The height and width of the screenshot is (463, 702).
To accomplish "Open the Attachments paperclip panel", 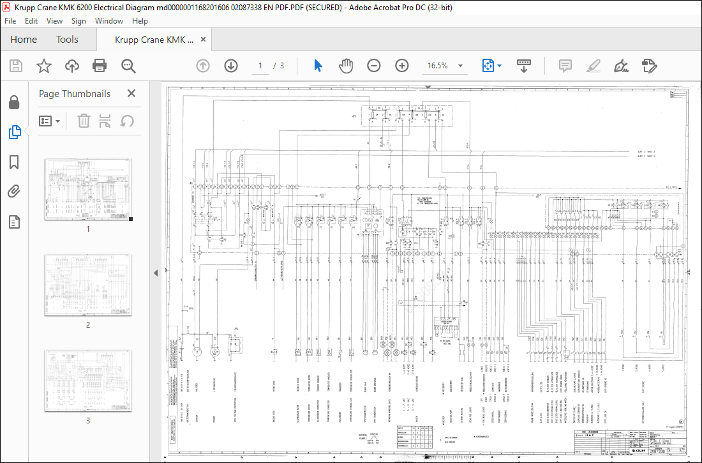I will (14, 192).
